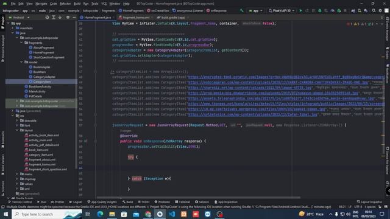Open App Quality Insights tool window
Screen dimensions: 390x219
point(102,202)
